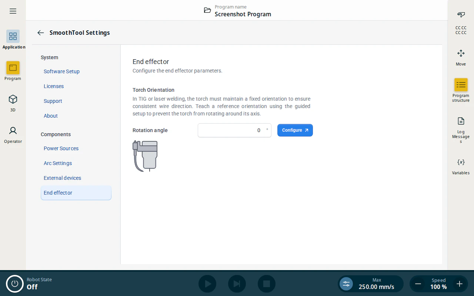Screen dimensions: 474x296
Task: Click the Robot State power button
Action: pyautogui.click(x=15, y=284)
